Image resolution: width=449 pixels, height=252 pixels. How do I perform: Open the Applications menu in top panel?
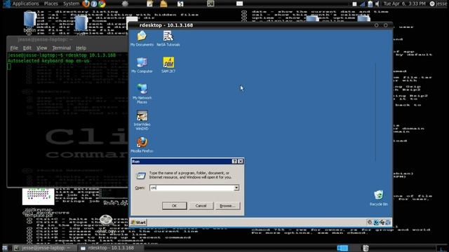pos(25,3)
